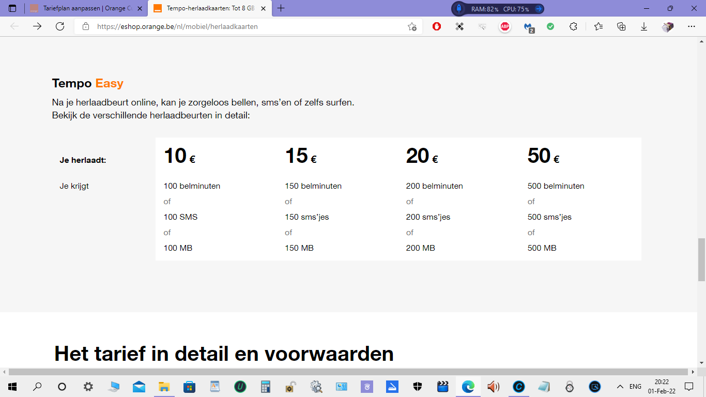The height and width of the screenshot is (397, 706).
Task: Open the tab actions menu icon
Action: (12, 8)
